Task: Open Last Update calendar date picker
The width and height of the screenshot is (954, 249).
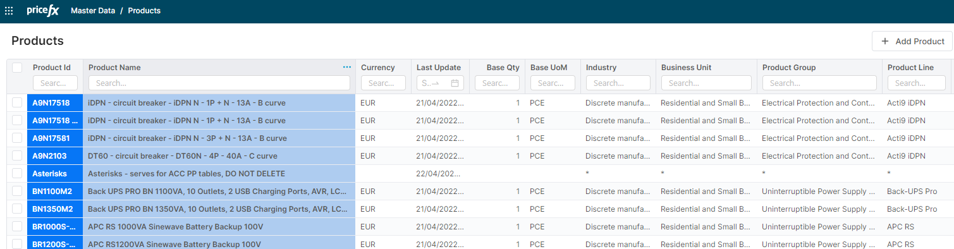Action: pos(455,83)
